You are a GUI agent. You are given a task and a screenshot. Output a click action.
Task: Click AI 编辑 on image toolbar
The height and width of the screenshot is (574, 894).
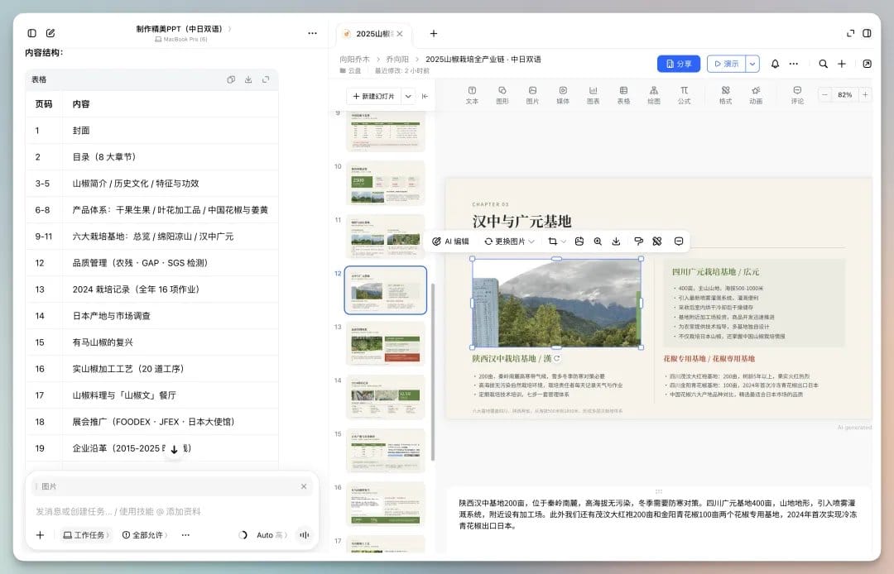click(x=450, y=242)
